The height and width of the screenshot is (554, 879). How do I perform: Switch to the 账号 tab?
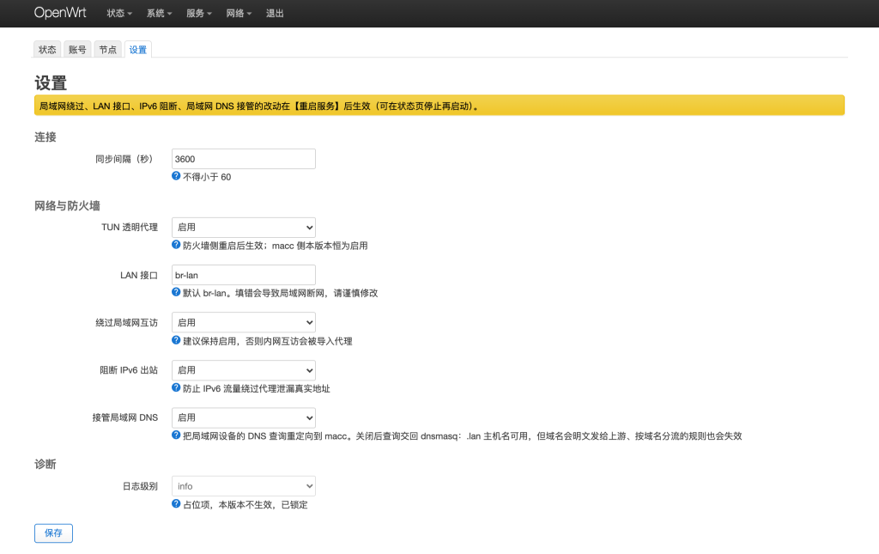pos(77,49)
